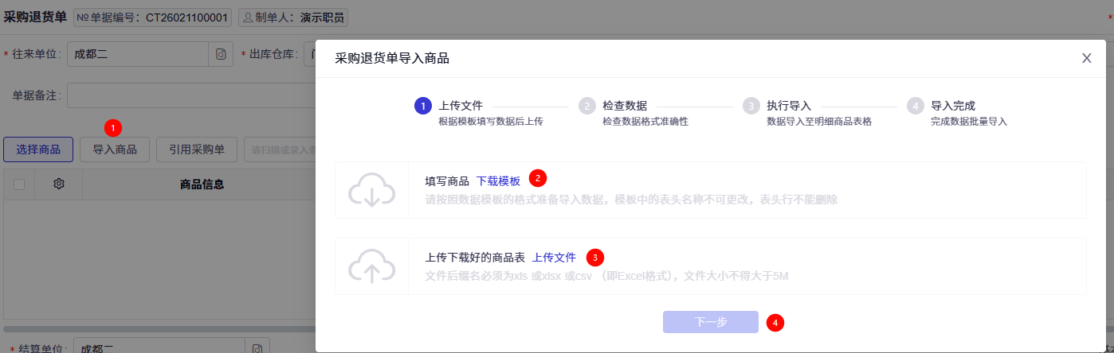Click the cloud download template icon

[372, 190]
